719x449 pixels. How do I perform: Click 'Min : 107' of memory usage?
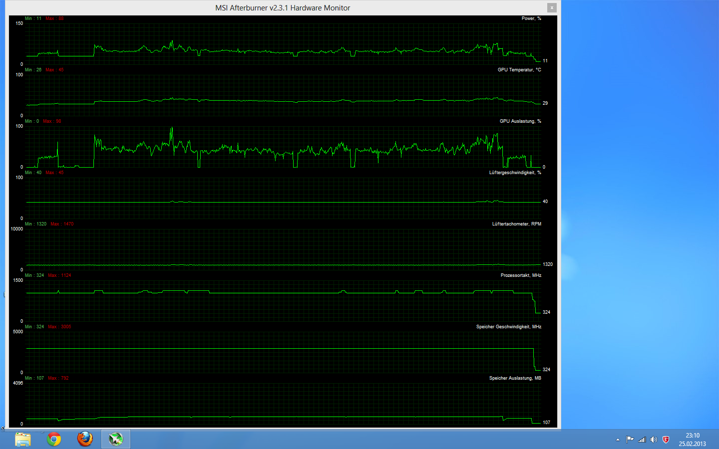click(x=34, y=378)
